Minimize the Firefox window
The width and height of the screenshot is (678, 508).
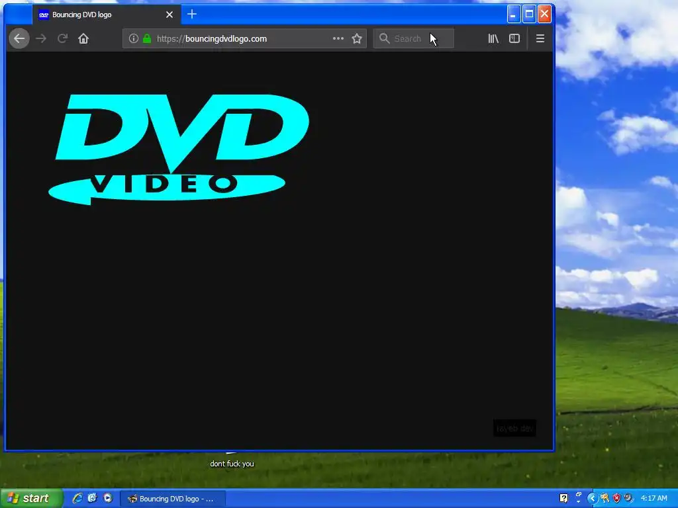[x=514, y=15]
